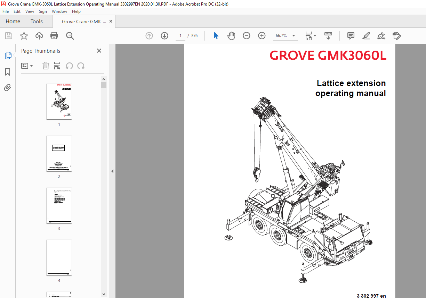Click thumbnails panel scroll down arrow
426x298 pixels.
(x=104, y=294)
